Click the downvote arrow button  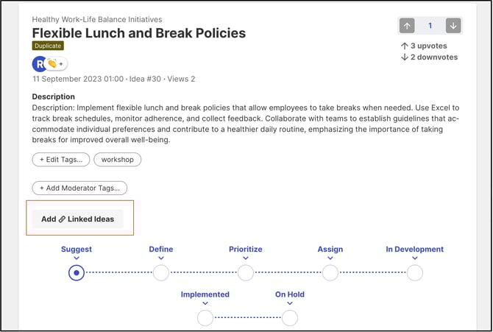pyautogui.click(x=453, y=26)
